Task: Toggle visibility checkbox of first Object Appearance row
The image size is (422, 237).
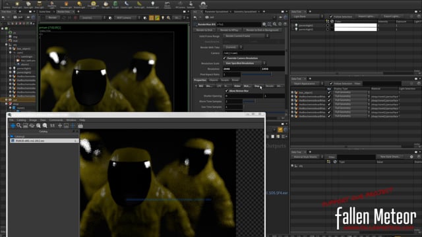Action: [x=329, y=92]
